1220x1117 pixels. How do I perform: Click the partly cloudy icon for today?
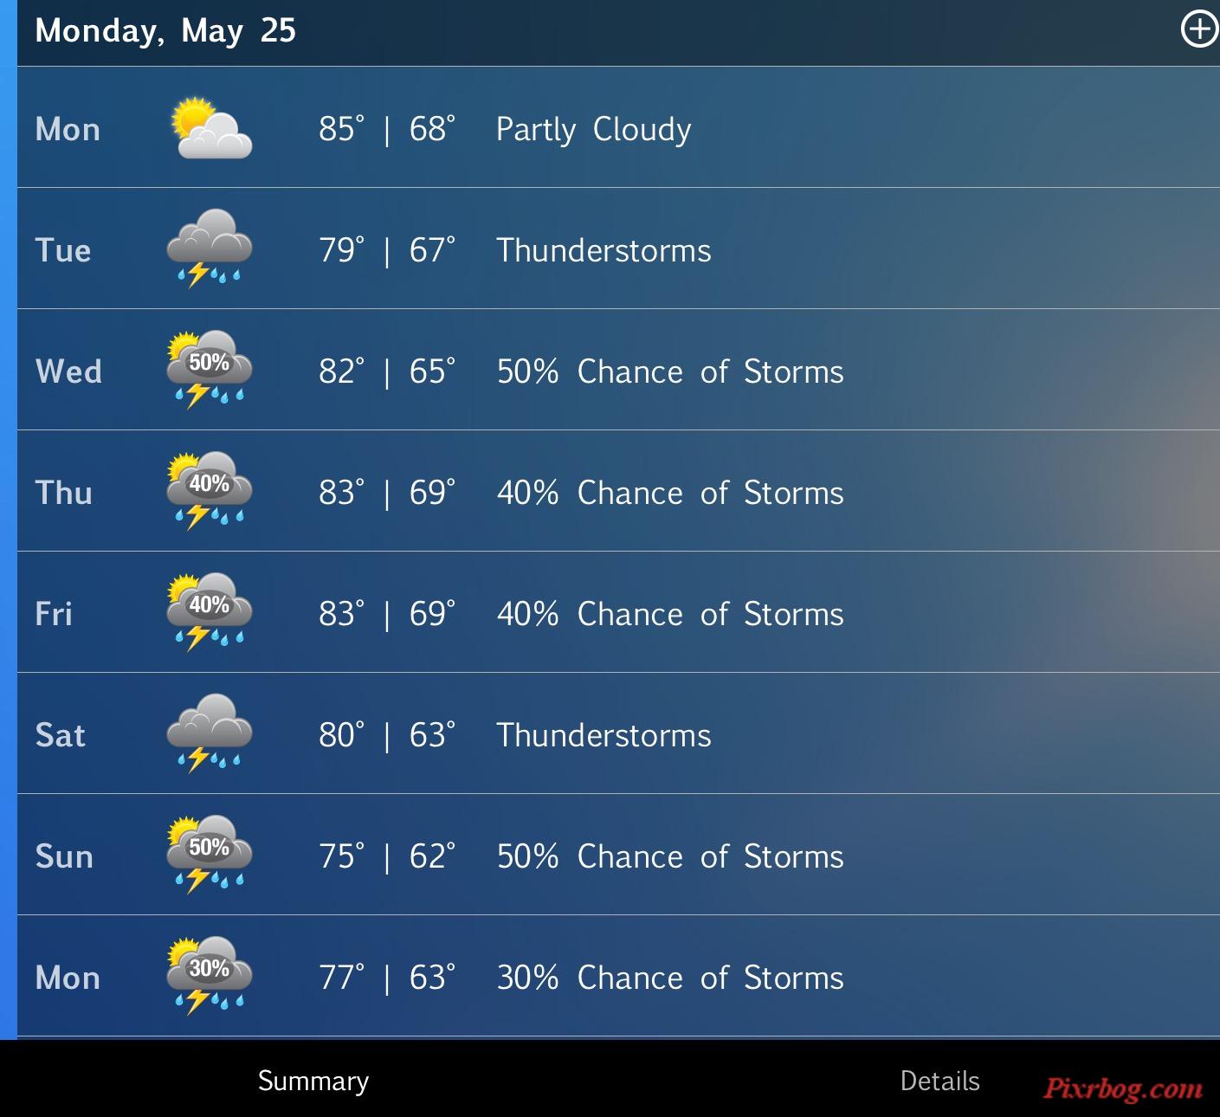click(210, 128)
